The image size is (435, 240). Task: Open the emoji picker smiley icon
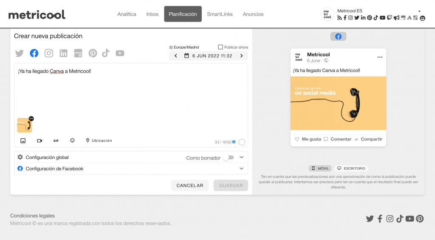tap(72, 141)
